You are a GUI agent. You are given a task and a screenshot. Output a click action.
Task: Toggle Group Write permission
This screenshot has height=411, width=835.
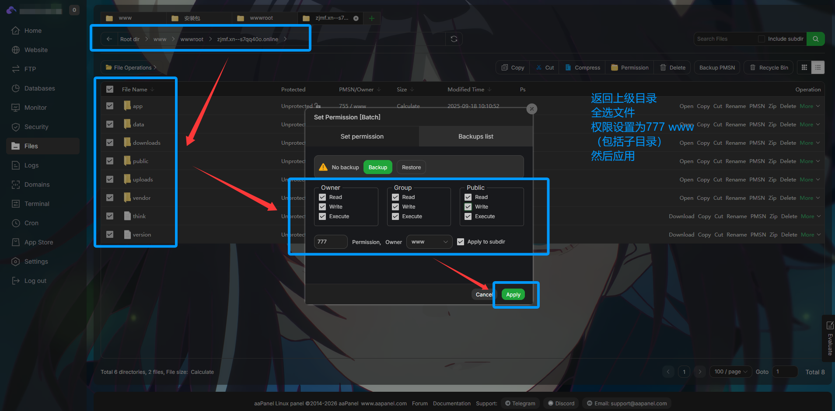click(x=395, y=207)
